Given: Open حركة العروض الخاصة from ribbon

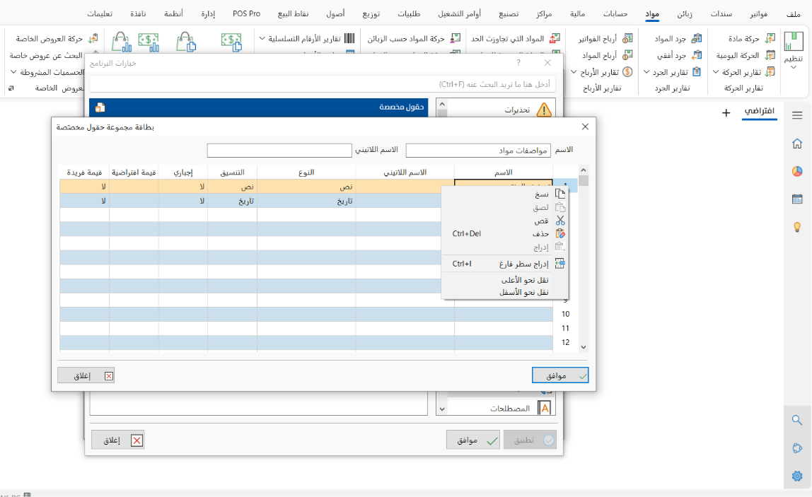Looking at the screenshot, I should pyautogui.click(x=57, y=39).
